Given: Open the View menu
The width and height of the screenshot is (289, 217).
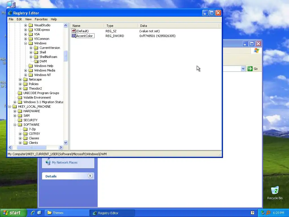Looking at the screenshot, I should [x=28, y=19].
